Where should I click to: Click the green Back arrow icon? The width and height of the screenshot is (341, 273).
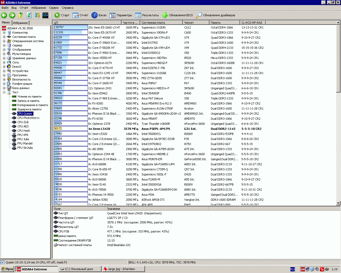click(x=4, y=15)
